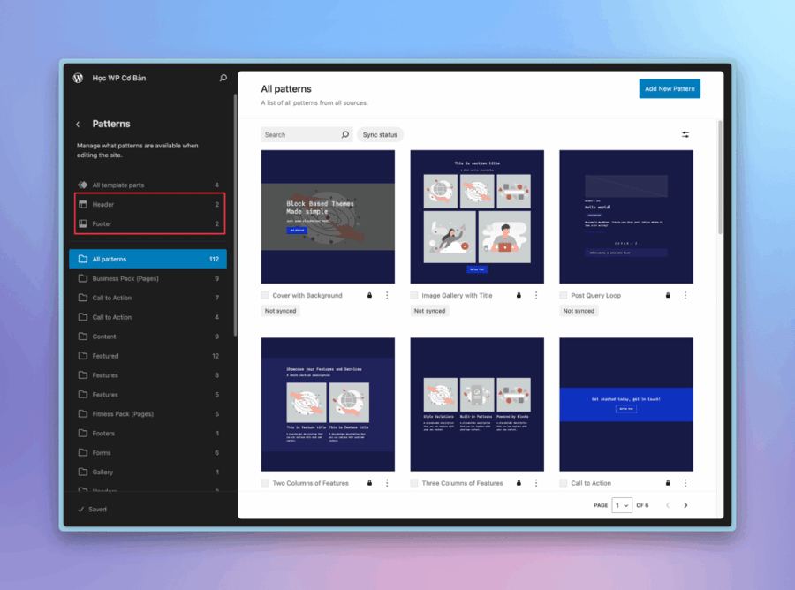Click the Image Gallery with Title name
This screenshot has width=795, height=590.
(x=457, y=296)
